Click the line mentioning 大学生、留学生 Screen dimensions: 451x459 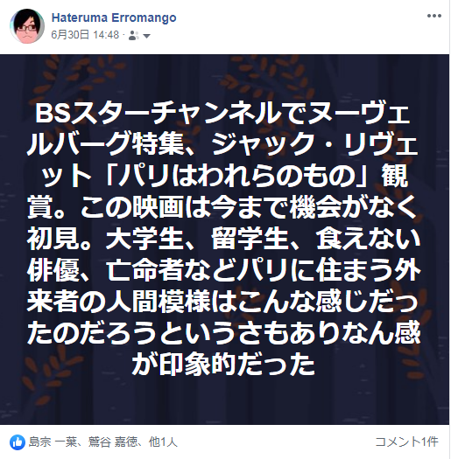(x=223, y=240)
